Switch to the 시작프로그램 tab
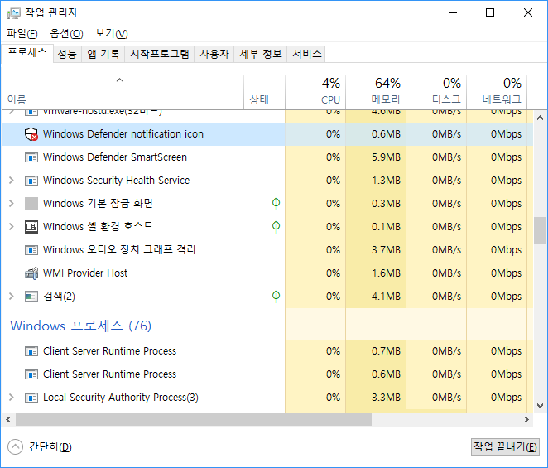This screenshot has width=548, height=468. coord(160,54)
